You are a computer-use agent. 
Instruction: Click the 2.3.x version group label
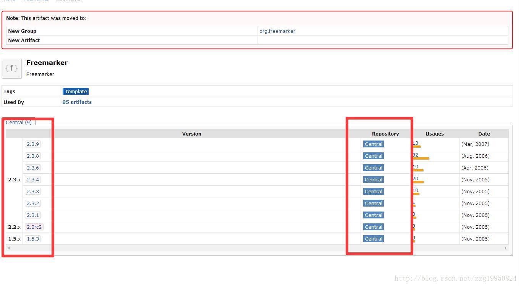[15, 179]
